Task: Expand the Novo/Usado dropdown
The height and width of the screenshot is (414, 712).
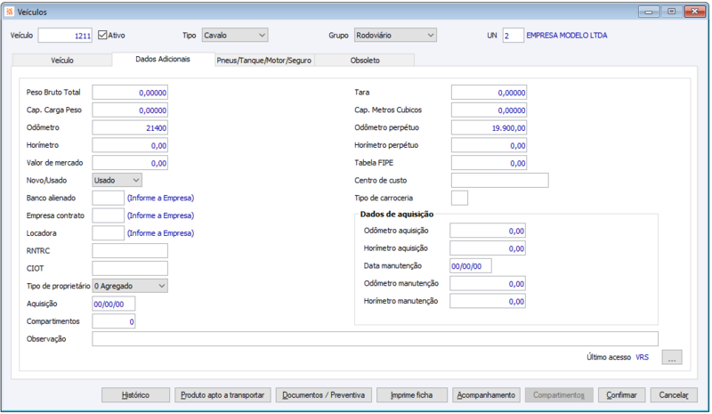Action: pyautogui.click(x=117, y=181)
